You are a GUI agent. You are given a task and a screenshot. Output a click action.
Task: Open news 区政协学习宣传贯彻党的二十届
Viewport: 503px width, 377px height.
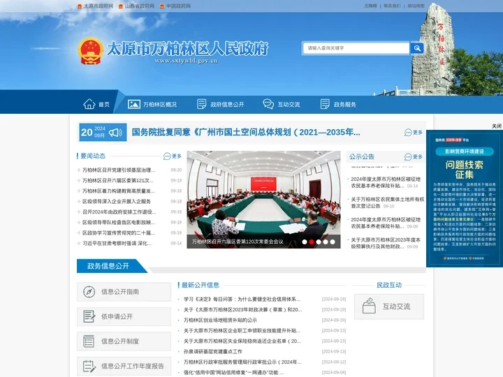click(119, 232)
